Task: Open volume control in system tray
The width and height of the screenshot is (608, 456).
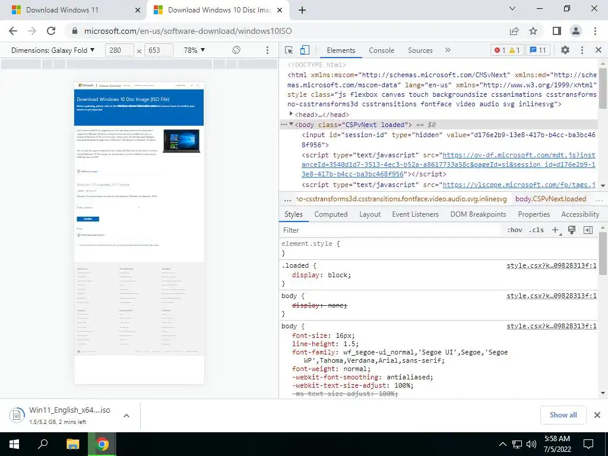Action: pos(531,444)
